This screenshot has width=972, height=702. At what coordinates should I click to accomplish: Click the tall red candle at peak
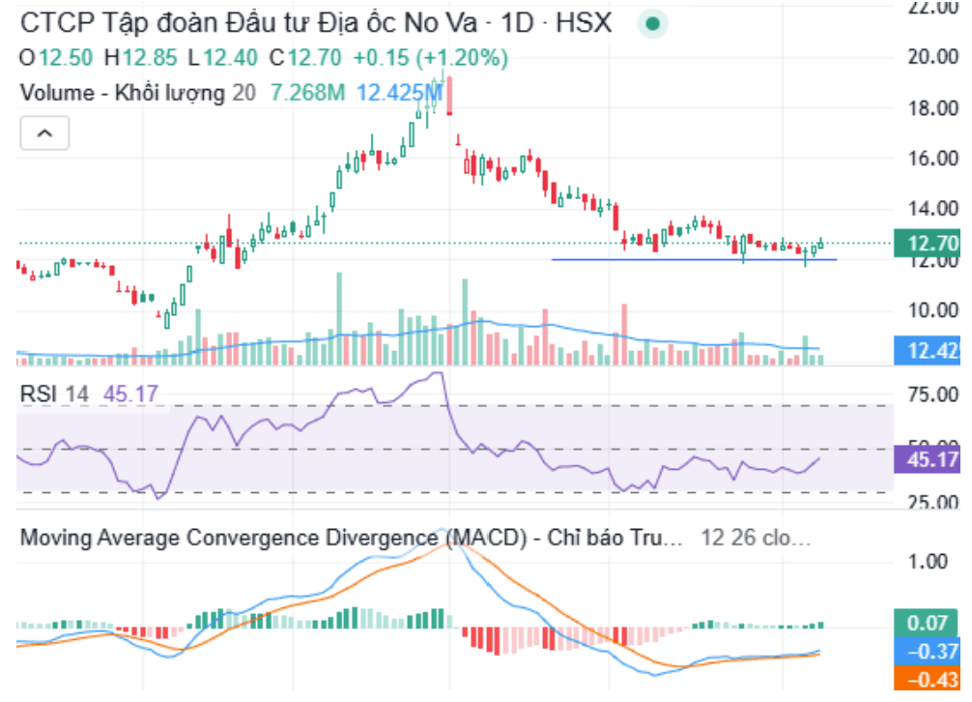[x=449, y=96]
